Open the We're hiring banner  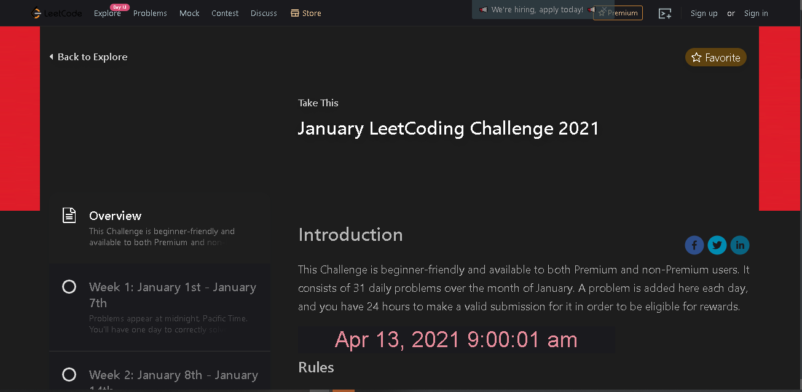(537, 10)
